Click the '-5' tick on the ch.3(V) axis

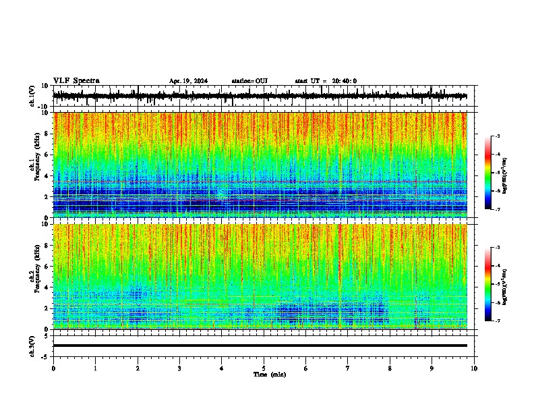(46, 357)
